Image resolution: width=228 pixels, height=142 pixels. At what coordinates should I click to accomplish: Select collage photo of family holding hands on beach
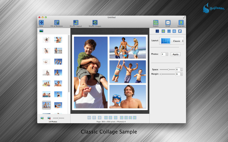click(x=127, y=47)
